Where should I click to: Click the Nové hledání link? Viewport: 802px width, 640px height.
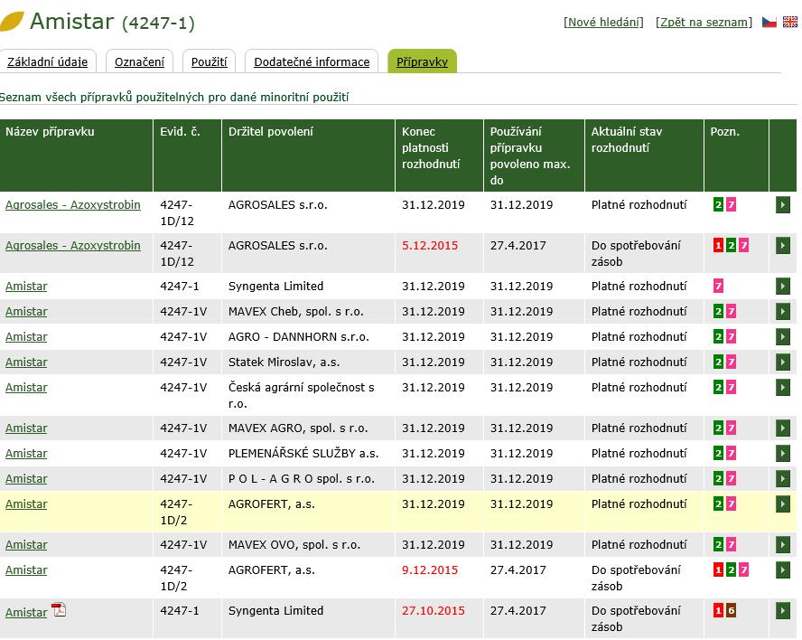603,23
